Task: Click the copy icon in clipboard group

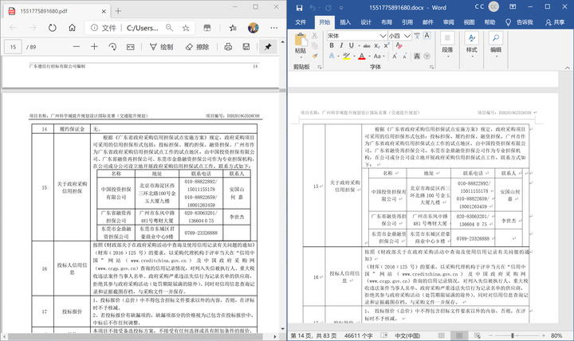Action: point(314,45)
